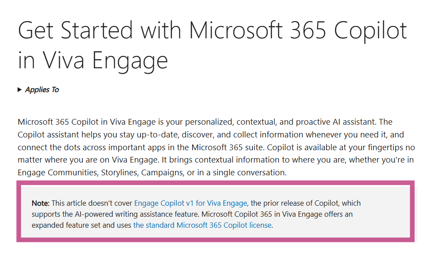Viewport: 434px width, 259px height.
Task: Open the standard Microsoft 365 Copilot license link
Action: pos(202,225)
